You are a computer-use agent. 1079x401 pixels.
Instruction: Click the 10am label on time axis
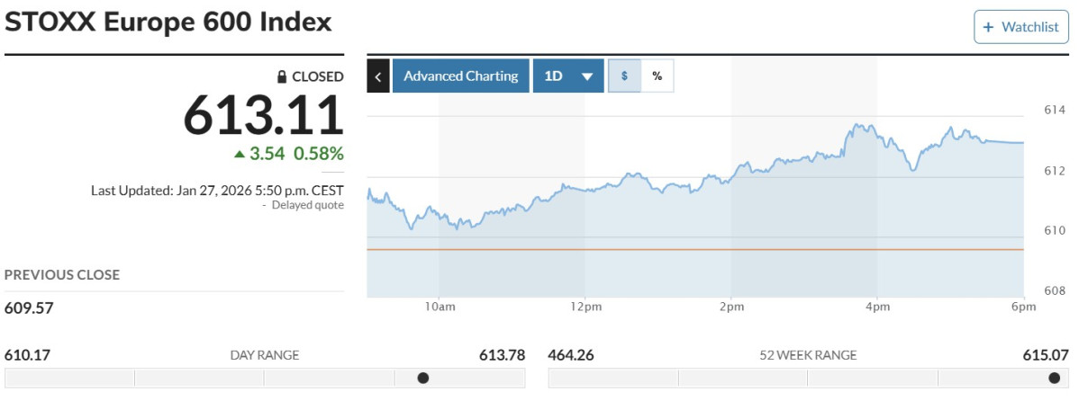440,307
